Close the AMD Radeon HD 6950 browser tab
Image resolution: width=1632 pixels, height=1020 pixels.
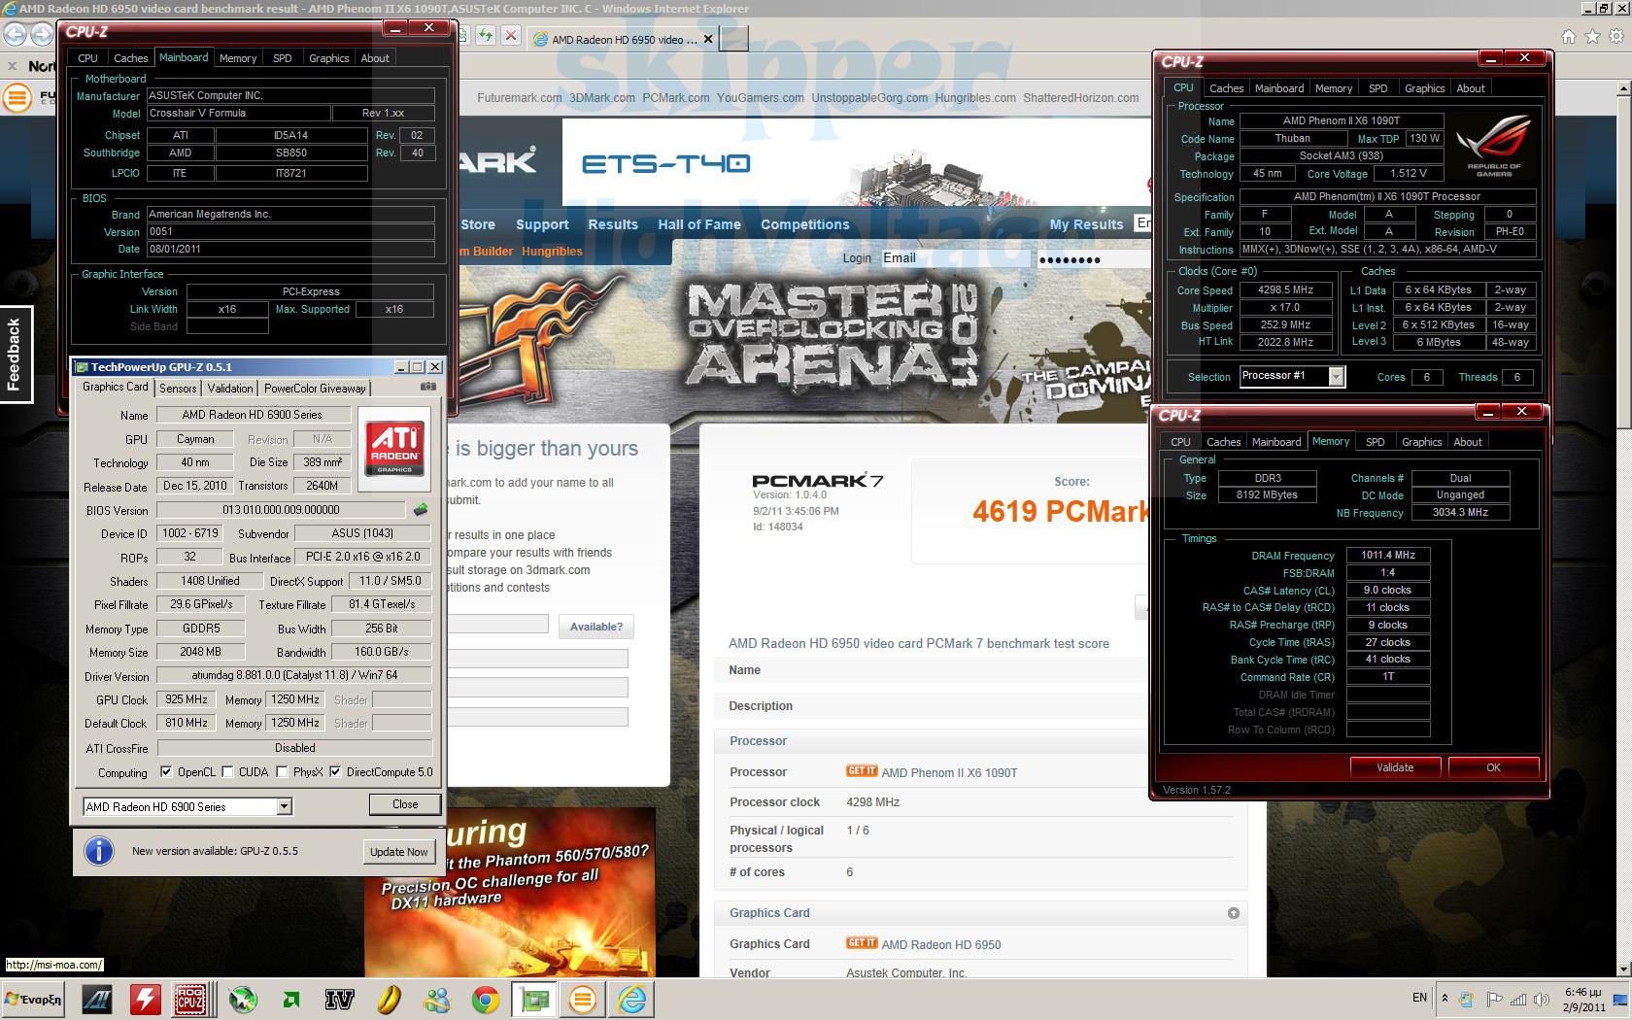708,40
